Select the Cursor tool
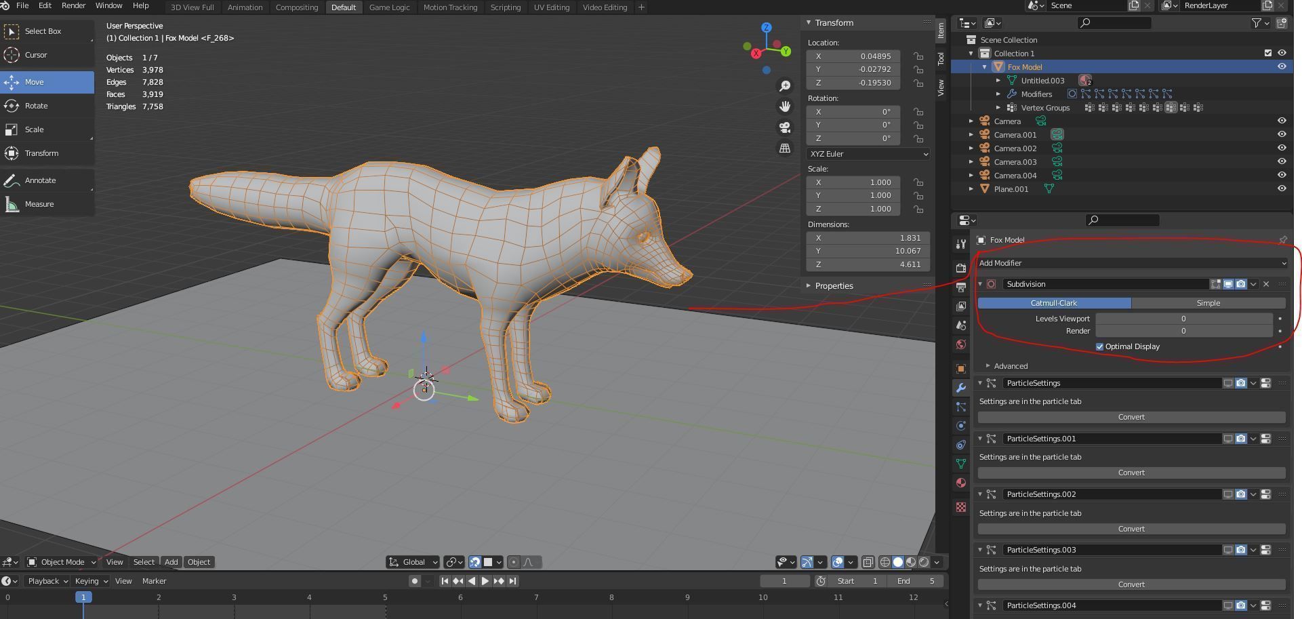The height and width of the screenshot is (619, 1302). (47, 55)
